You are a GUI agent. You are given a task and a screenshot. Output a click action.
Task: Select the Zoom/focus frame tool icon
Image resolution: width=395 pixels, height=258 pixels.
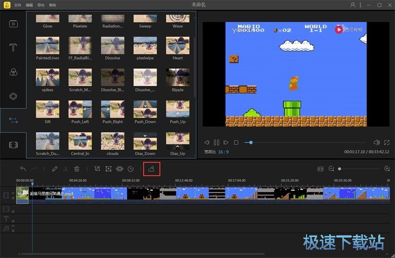click(x=108, y=169)
